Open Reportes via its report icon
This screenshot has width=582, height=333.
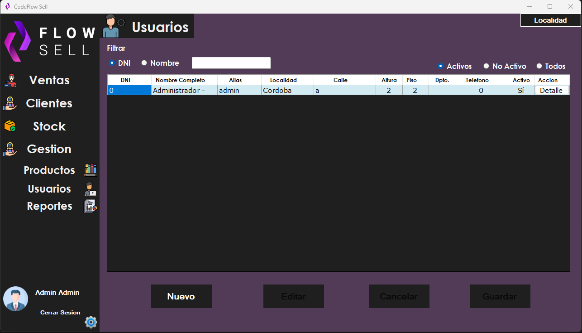pyautogui.click(x=90, y=206)
